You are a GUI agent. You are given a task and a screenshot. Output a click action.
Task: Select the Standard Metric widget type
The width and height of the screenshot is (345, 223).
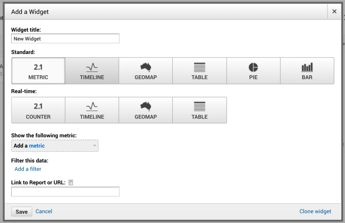[x=38, y=71]
